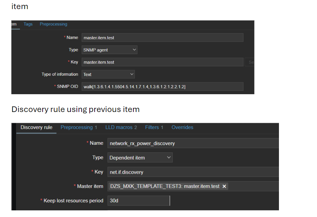Open the Preprocessing 1 tab of discovery rule
Viewport: 317px width, 217px height.
click(x=79, y=127)
